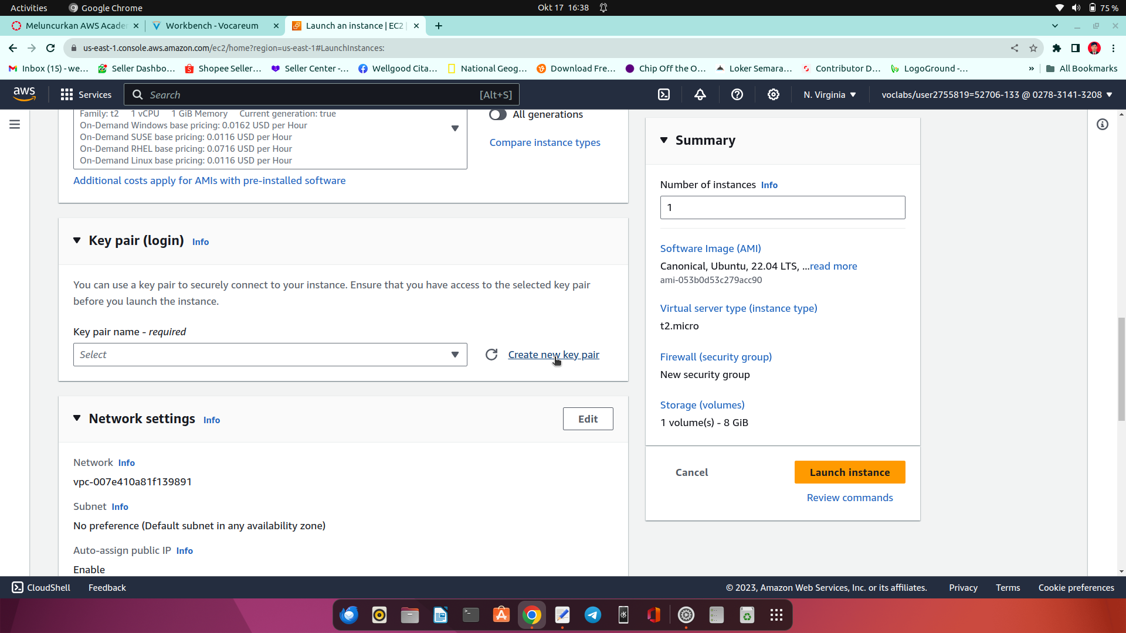Click the refresh key pairs icon

[x=491, y=355]
